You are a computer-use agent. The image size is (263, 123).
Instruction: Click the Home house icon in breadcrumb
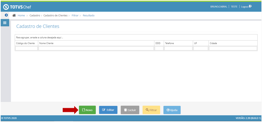click(14, 16)
